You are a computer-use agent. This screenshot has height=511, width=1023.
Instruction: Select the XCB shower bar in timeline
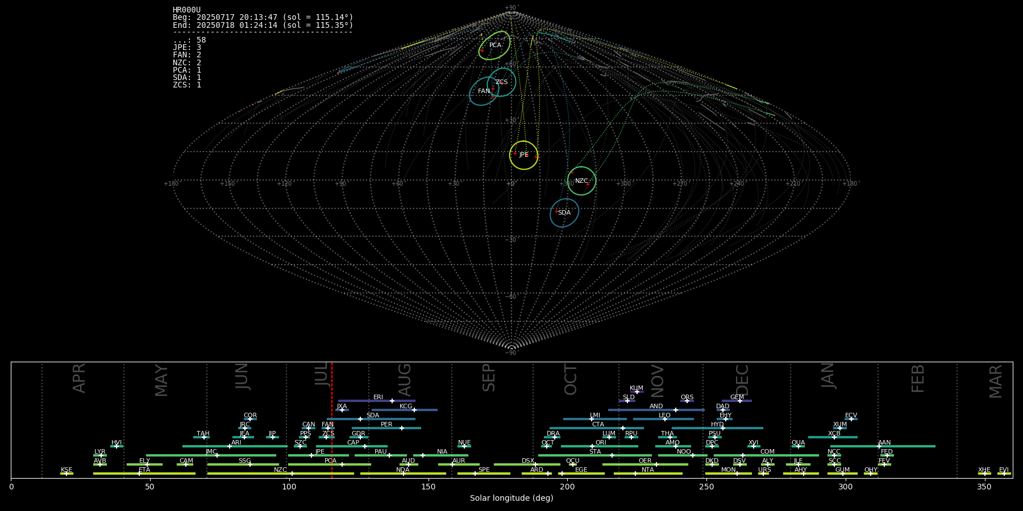(x=833, y=437)
